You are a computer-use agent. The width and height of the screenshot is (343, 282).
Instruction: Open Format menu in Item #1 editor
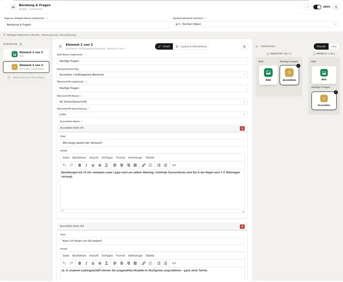pos(120,158)
